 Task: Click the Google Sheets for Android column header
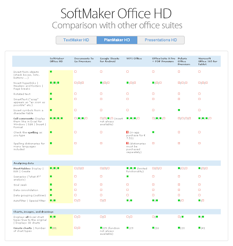110,60
